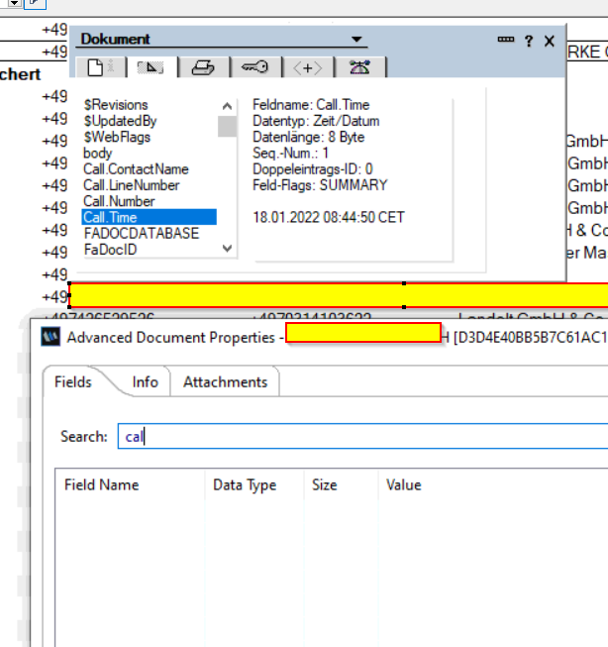Open the Attachments tab
This screenshot has height=647, width=608.
click(x=224, y=382)
